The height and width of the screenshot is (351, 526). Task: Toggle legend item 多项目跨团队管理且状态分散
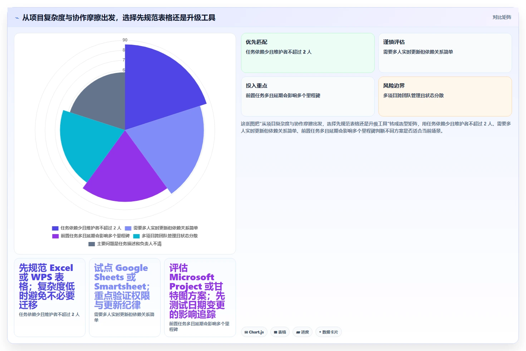[166, 236]
